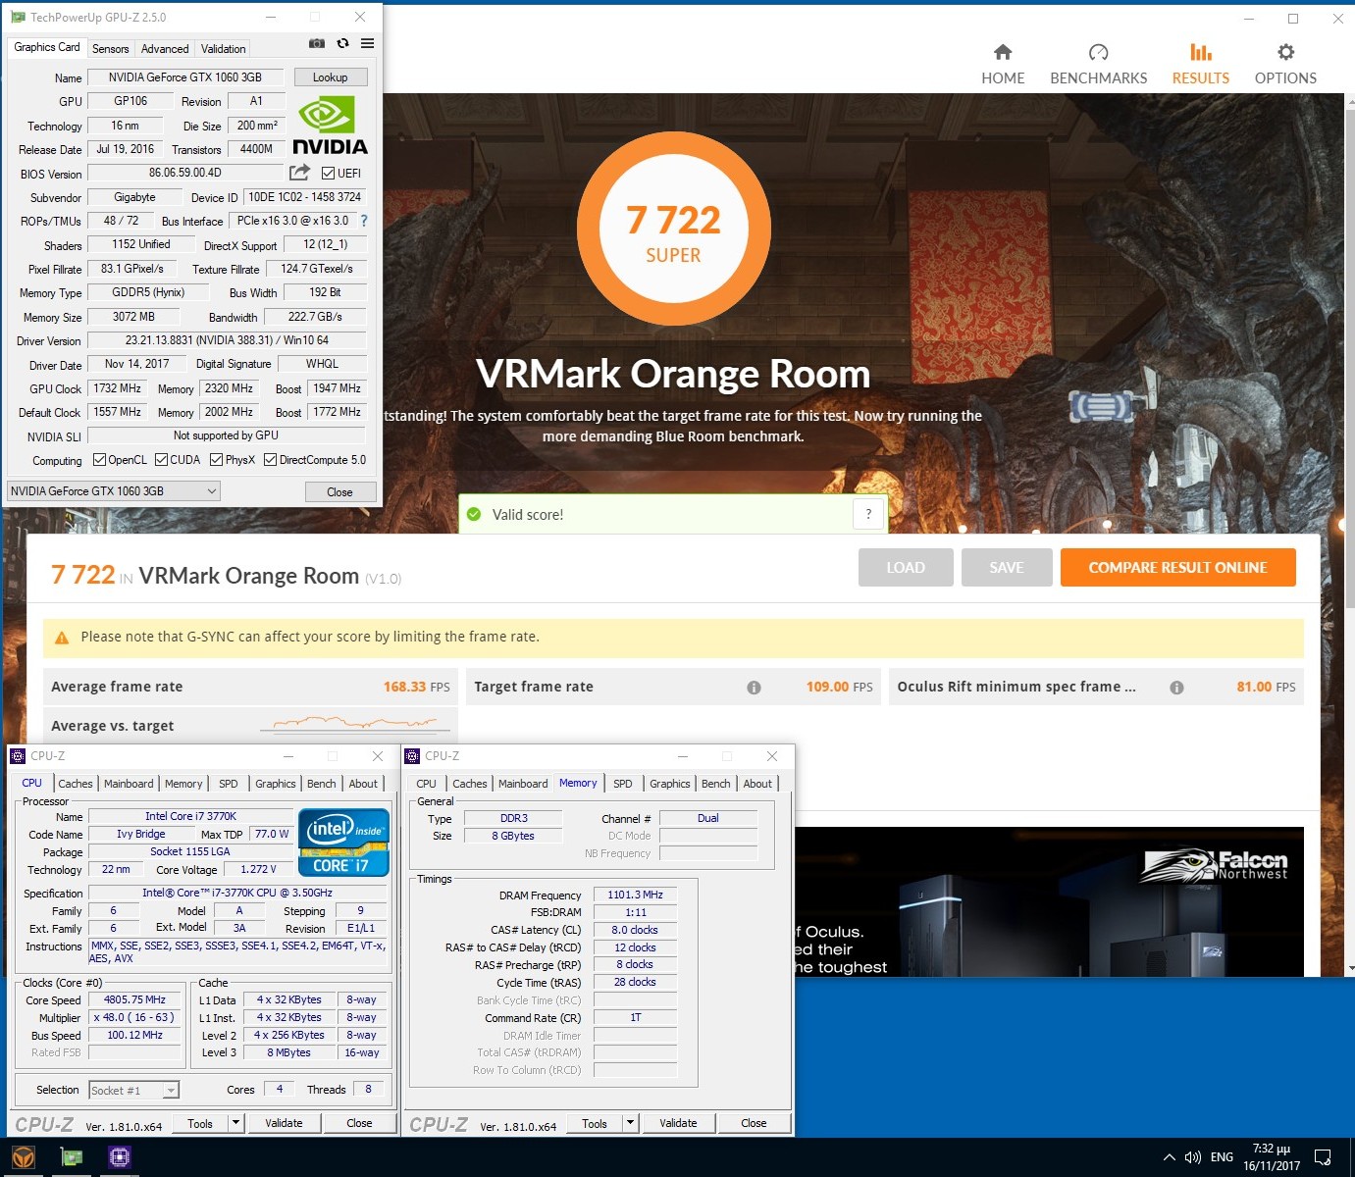
Task: Switch to the Validation tab in GPU-Z
Action: coord(223,49)
